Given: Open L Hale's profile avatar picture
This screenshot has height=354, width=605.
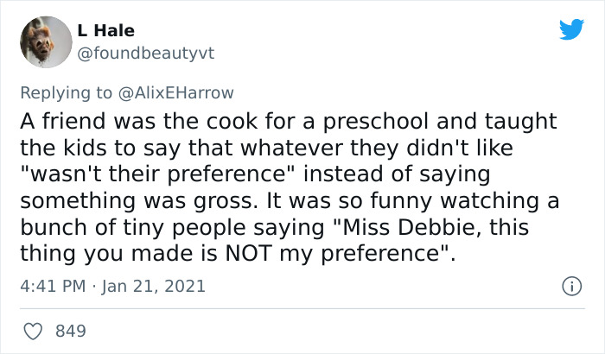Looking at the screenshot, I should 44,42.
